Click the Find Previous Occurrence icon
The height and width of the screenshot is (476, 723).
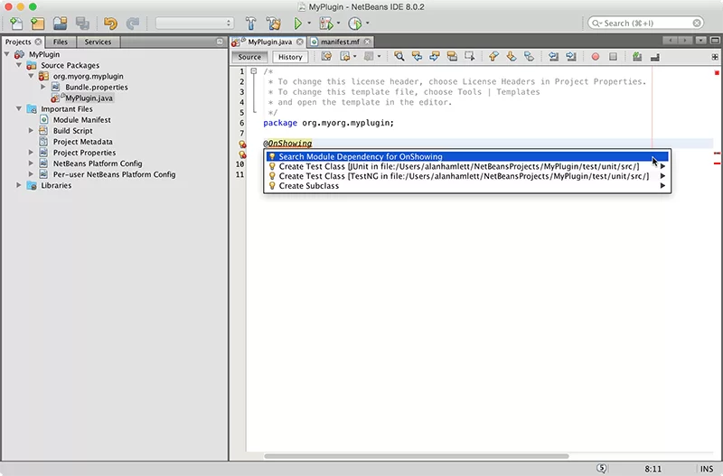(x=417, y=57)
